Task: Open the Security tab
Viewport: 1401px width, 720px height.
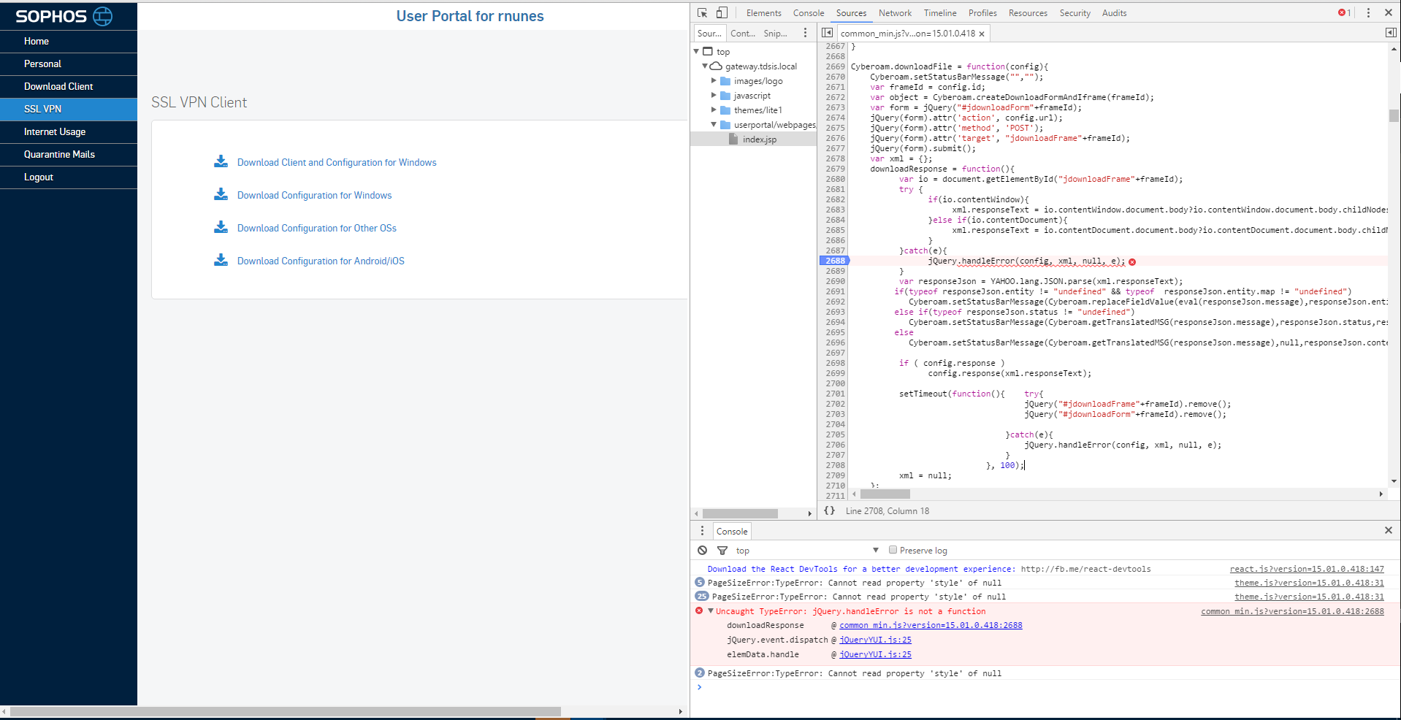Action: (x=1074, y=13)
